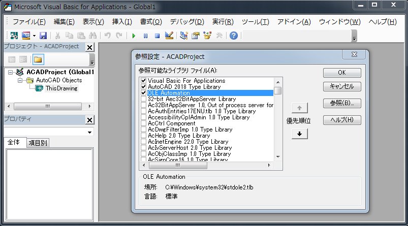Viewport: 408px width, 226px height.
Task: Click the Cut scissors icon
Action: [57, 36]
